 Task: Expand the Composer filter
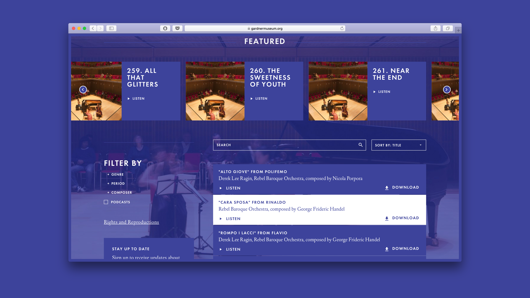click(x=120, y=193)
